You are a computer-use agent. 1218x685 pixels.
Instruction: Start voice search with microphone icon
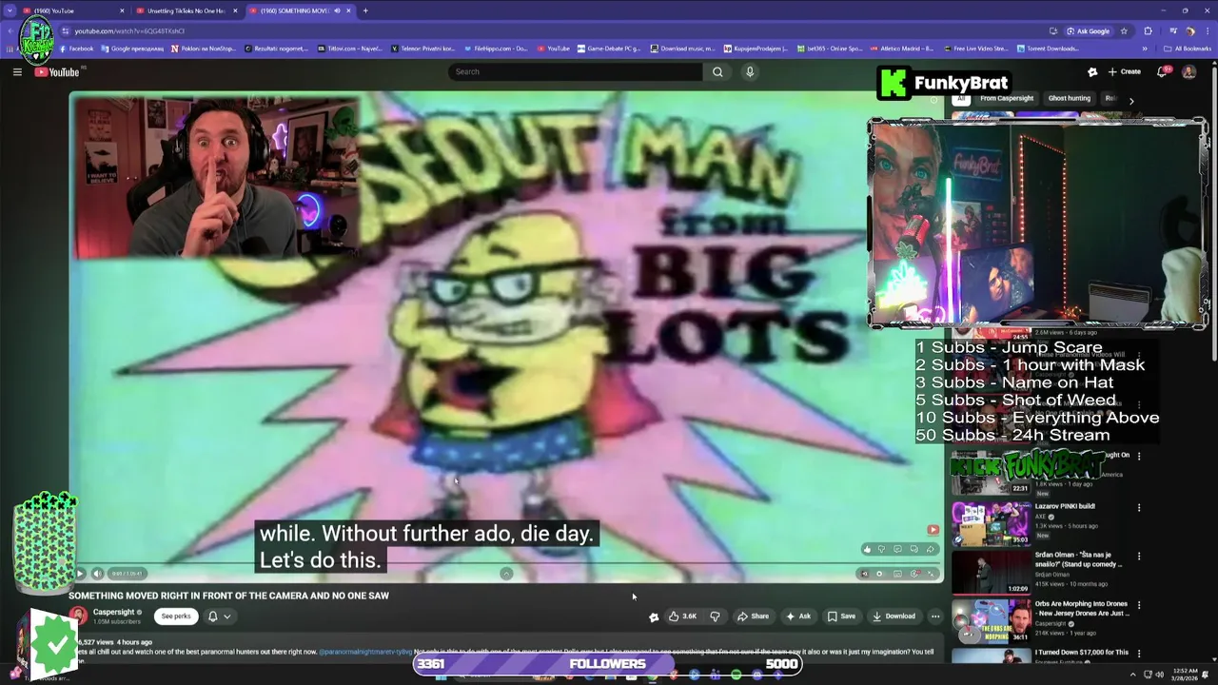click(x=750, y=71)
